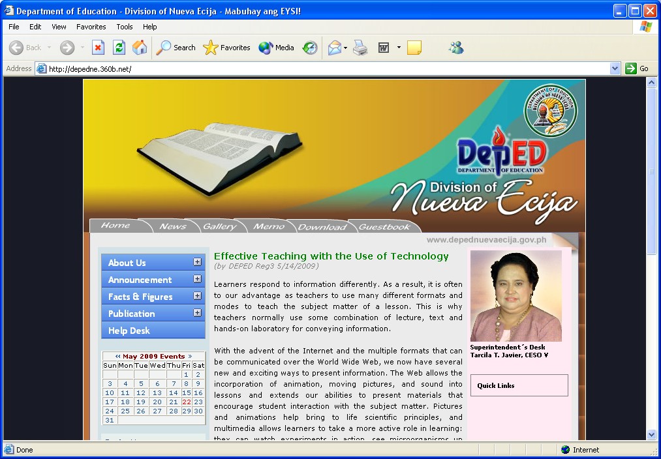Click the green Go arrow button
Image resolution: width=661 pixels, height=459 pixels.
click(631, 68)
